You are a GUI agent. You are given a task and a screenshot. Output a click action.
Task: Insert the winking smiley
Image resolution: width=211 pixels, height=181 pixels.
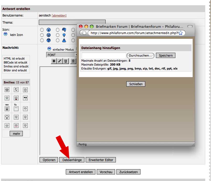click(x=16, y=89)
